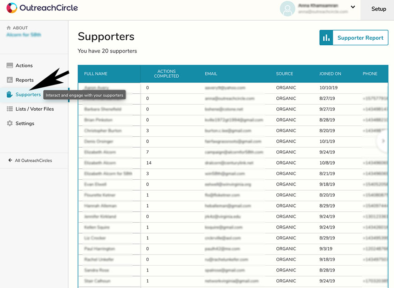Select Supporters in the sidebar
Screen dimensions: 394x288
[x=28, y=95]
